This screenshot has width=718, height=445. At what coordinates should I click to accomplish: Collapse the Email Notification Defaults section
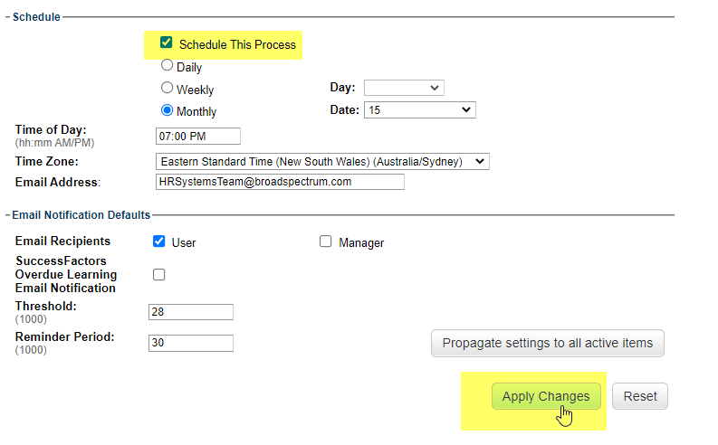tap(7, 214)
